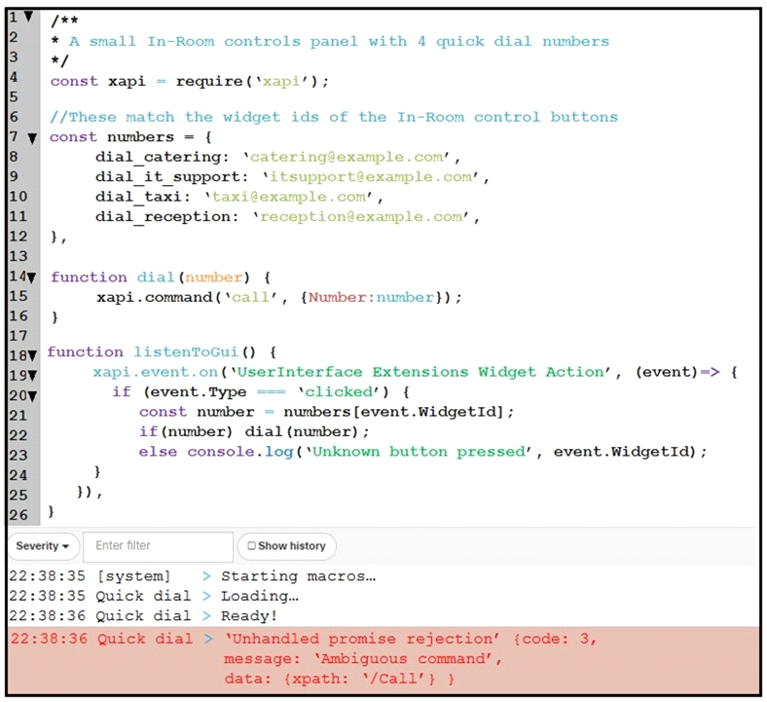Click the Enter filter input field
Image resolution: width=767 pixels, height=702 pixels.
(x=158, y=546)
